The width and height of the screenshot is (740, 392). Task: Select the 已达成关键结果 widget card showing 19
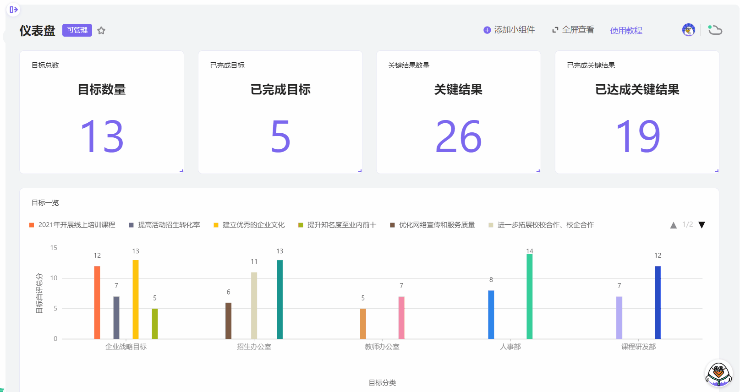[637, 112]
